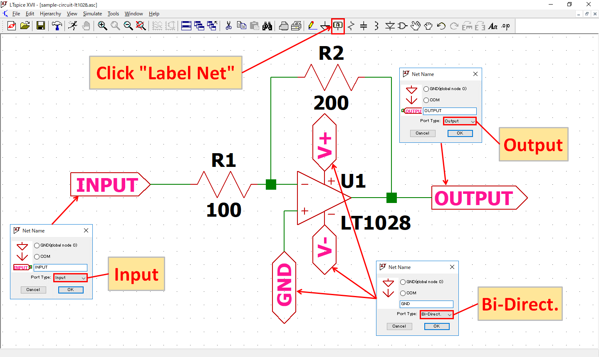Image resolution: width=599 pixels, height=357 pixels.
Task: Print the schematic with printer icon
Action: click(284, 26)
